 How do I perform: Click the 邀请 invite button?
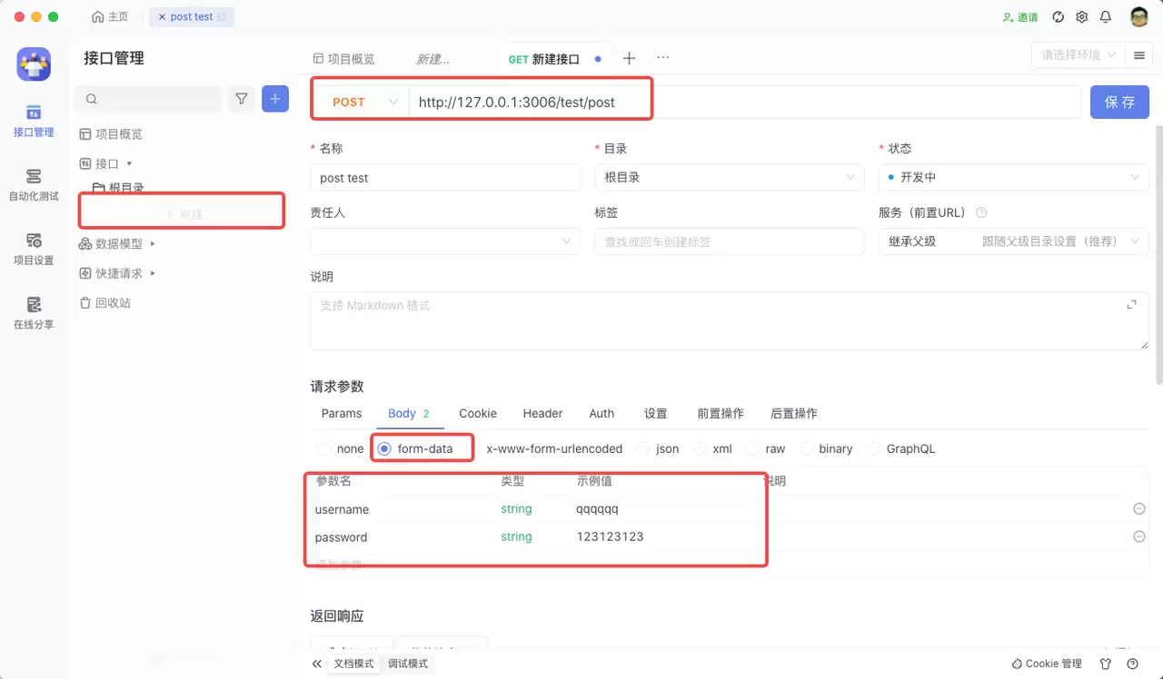[1020, 17]
